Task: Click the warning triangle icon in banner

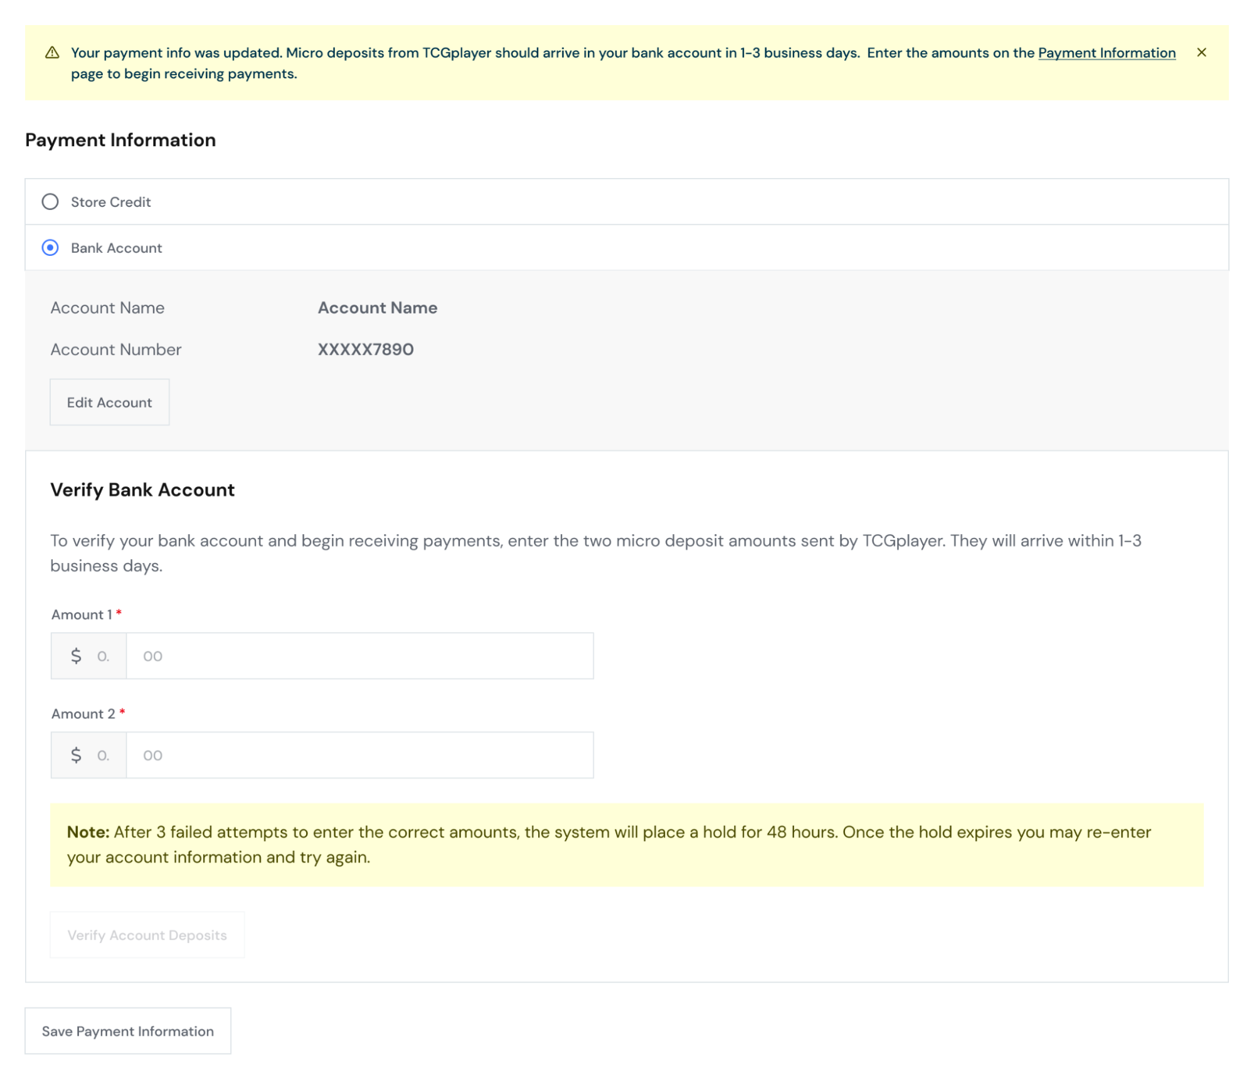Action: coord(52,53)
